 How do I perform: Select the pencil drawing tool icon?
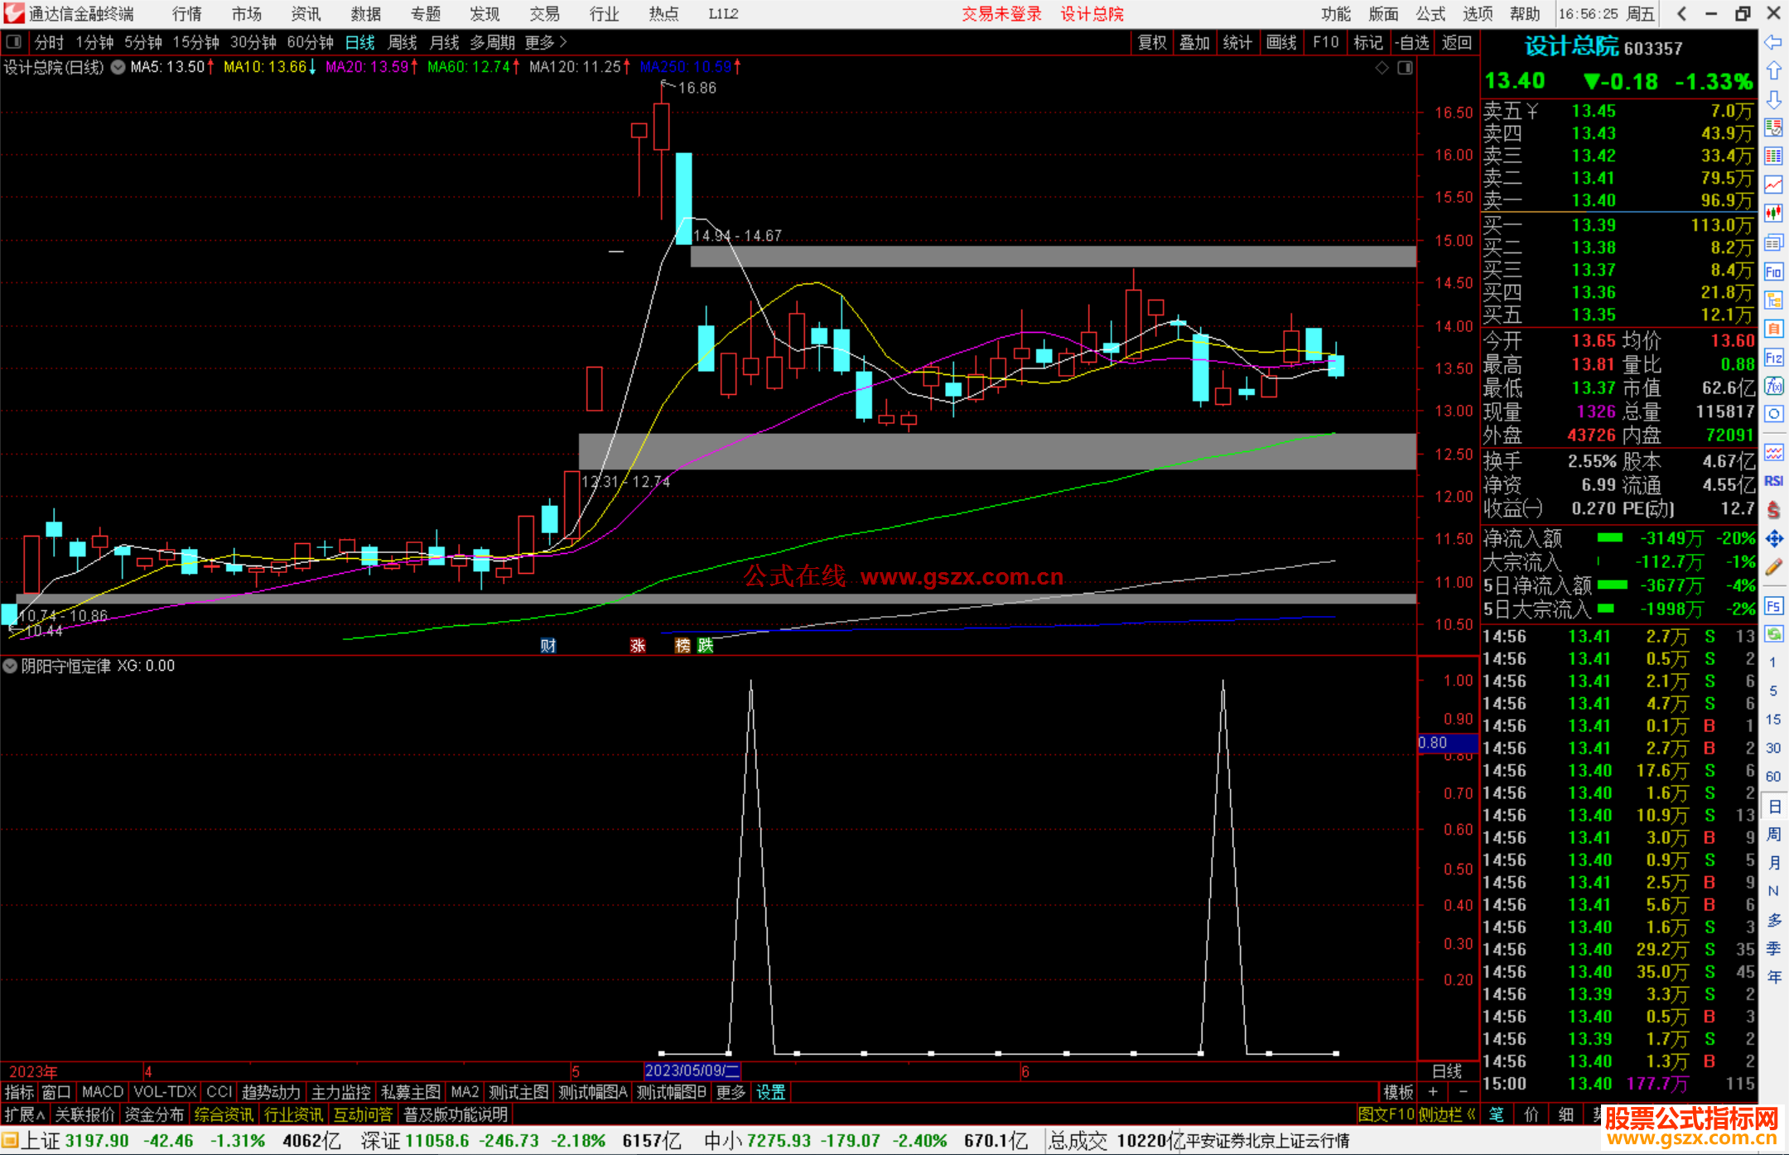point(1773,568)
